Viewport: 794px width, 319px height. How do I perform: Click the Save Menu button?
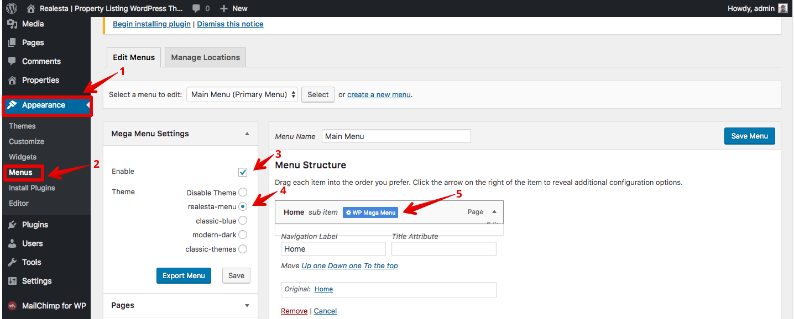tap(750, 136)
